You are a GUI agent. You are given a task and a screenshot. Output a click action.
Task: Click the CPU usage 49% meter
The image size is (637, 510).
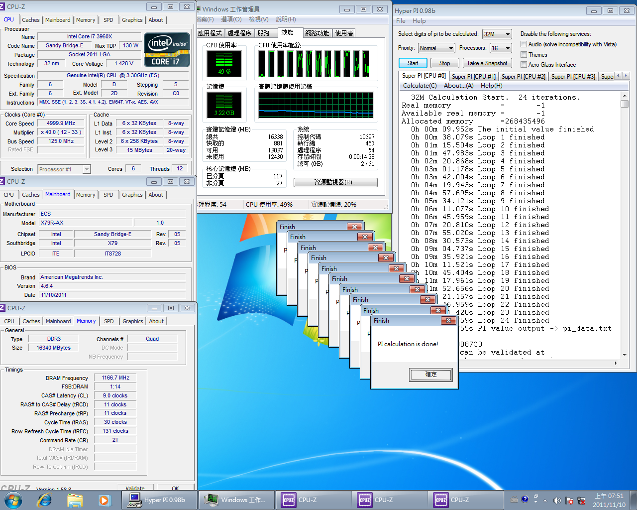click(224, 64)
